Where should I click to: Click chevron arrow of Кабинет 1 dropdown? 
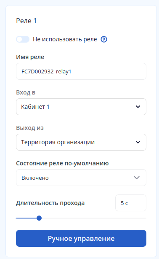coord(138,107)
